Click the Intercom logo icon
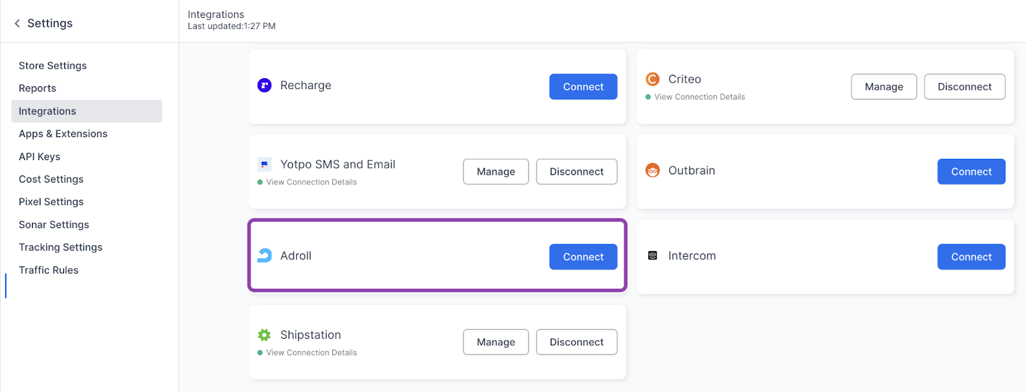Image resolution: width=1026 pixels, height=392 pixels. pos(652,256)
